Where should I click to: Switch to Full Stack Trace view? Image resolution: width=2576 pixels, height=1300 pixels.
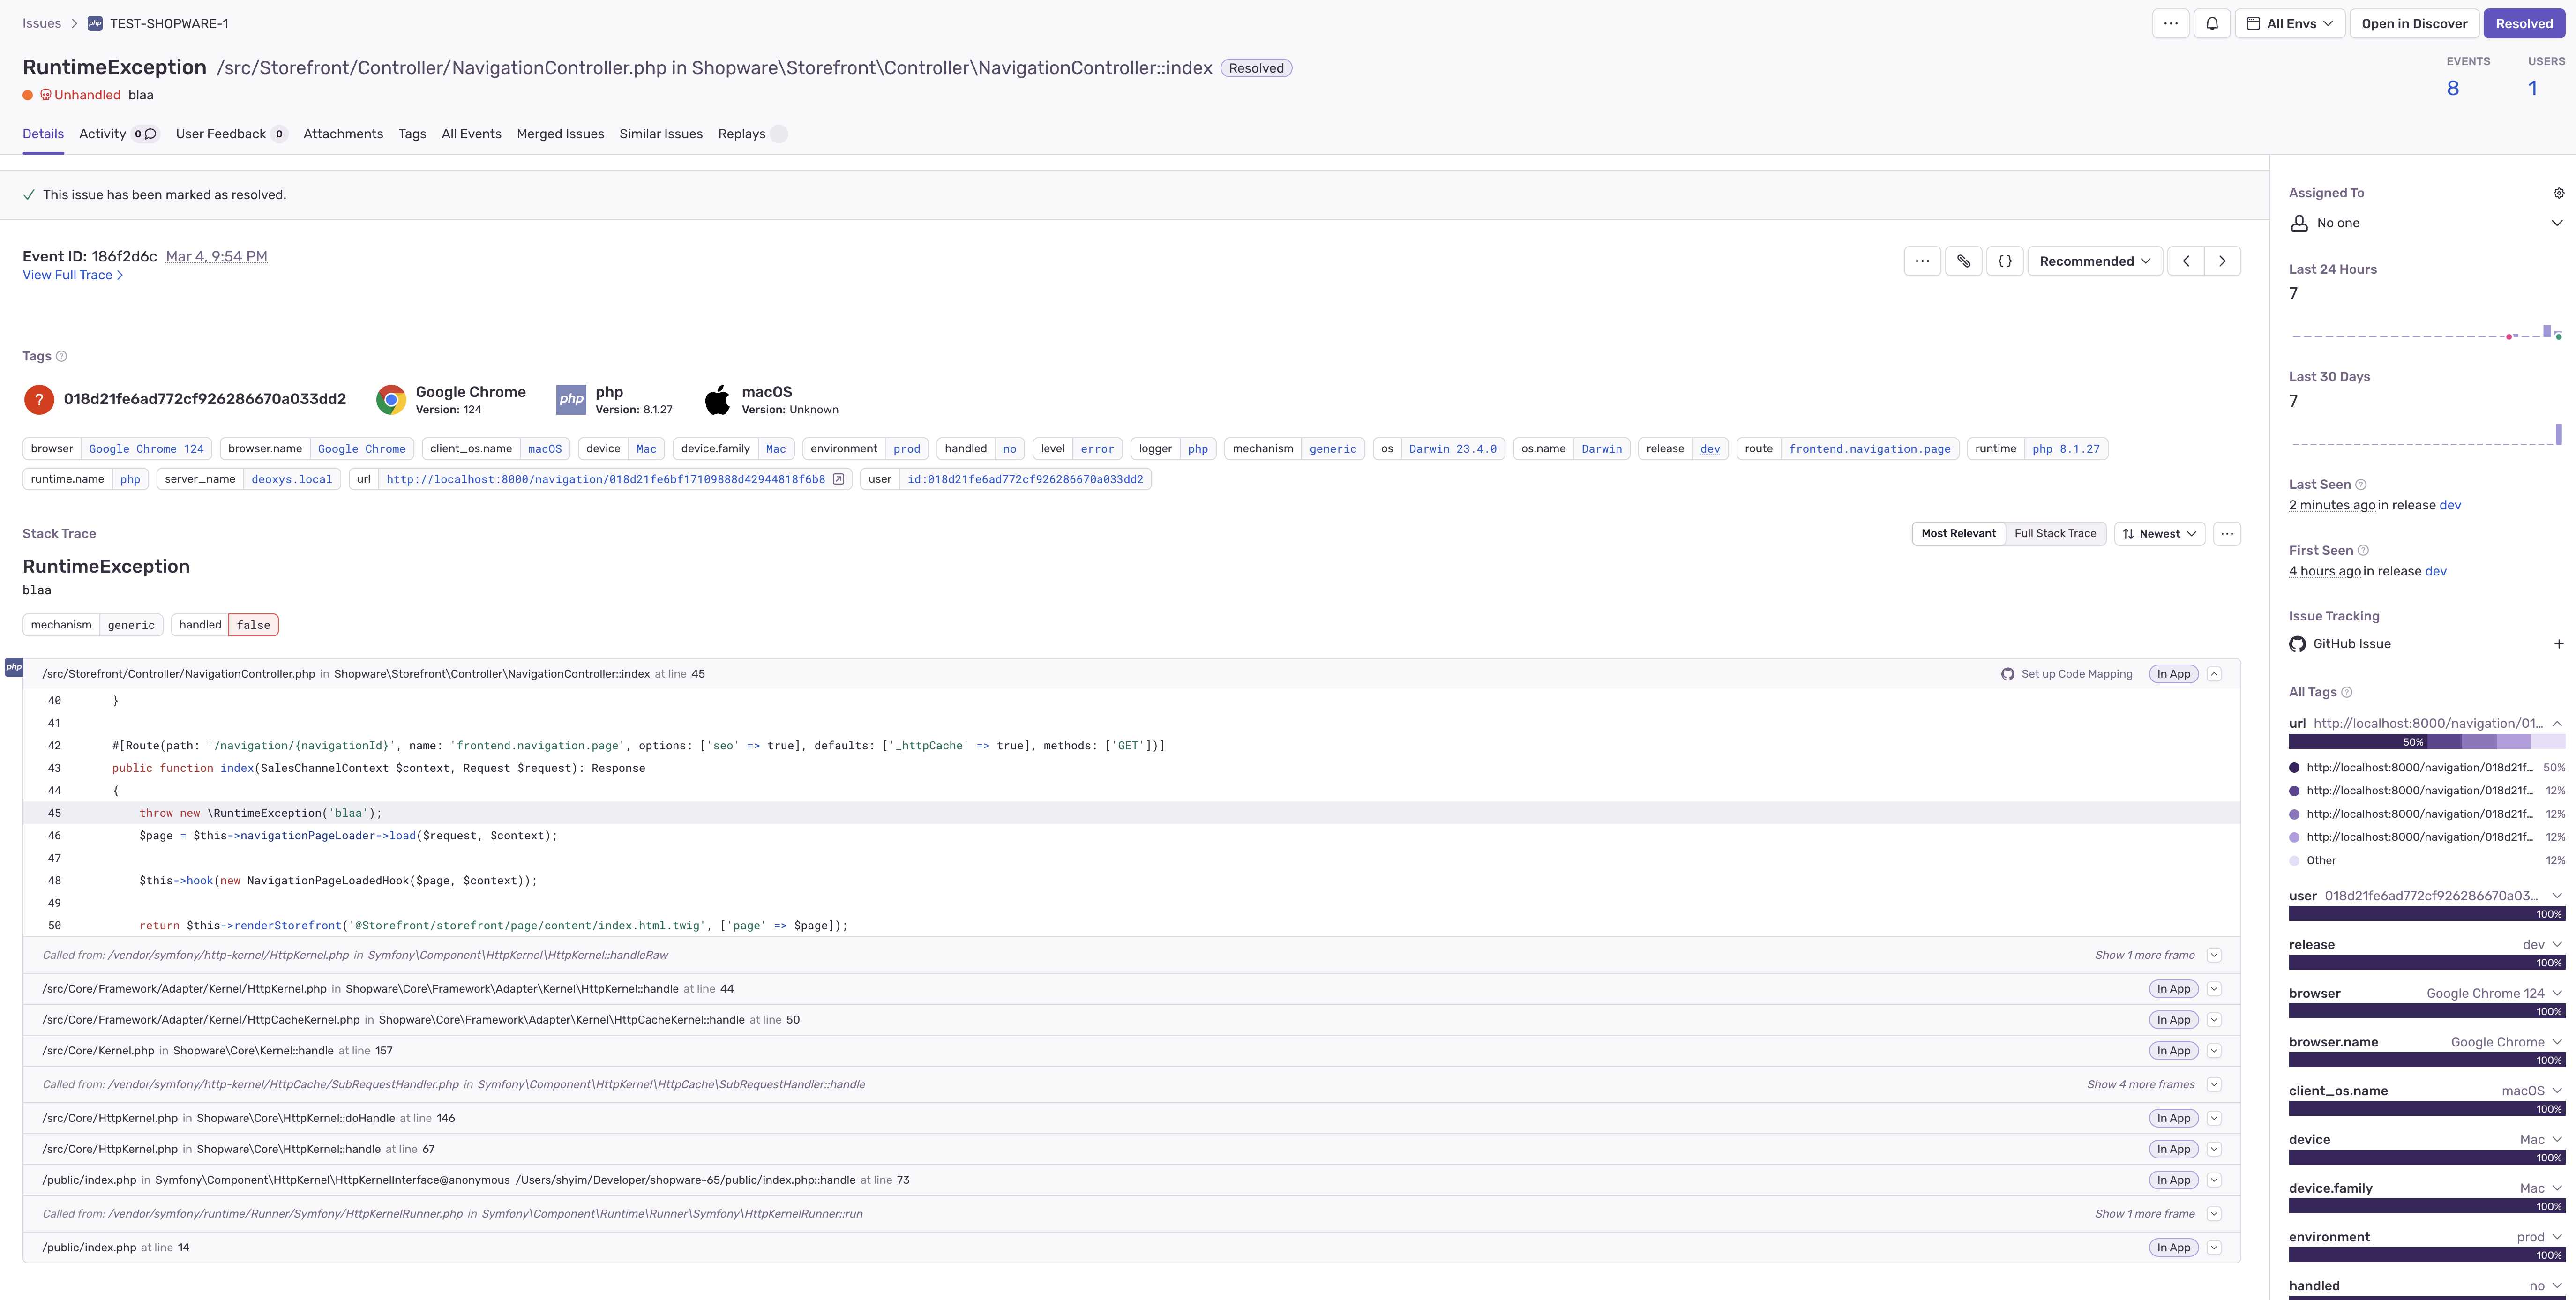2054,534
